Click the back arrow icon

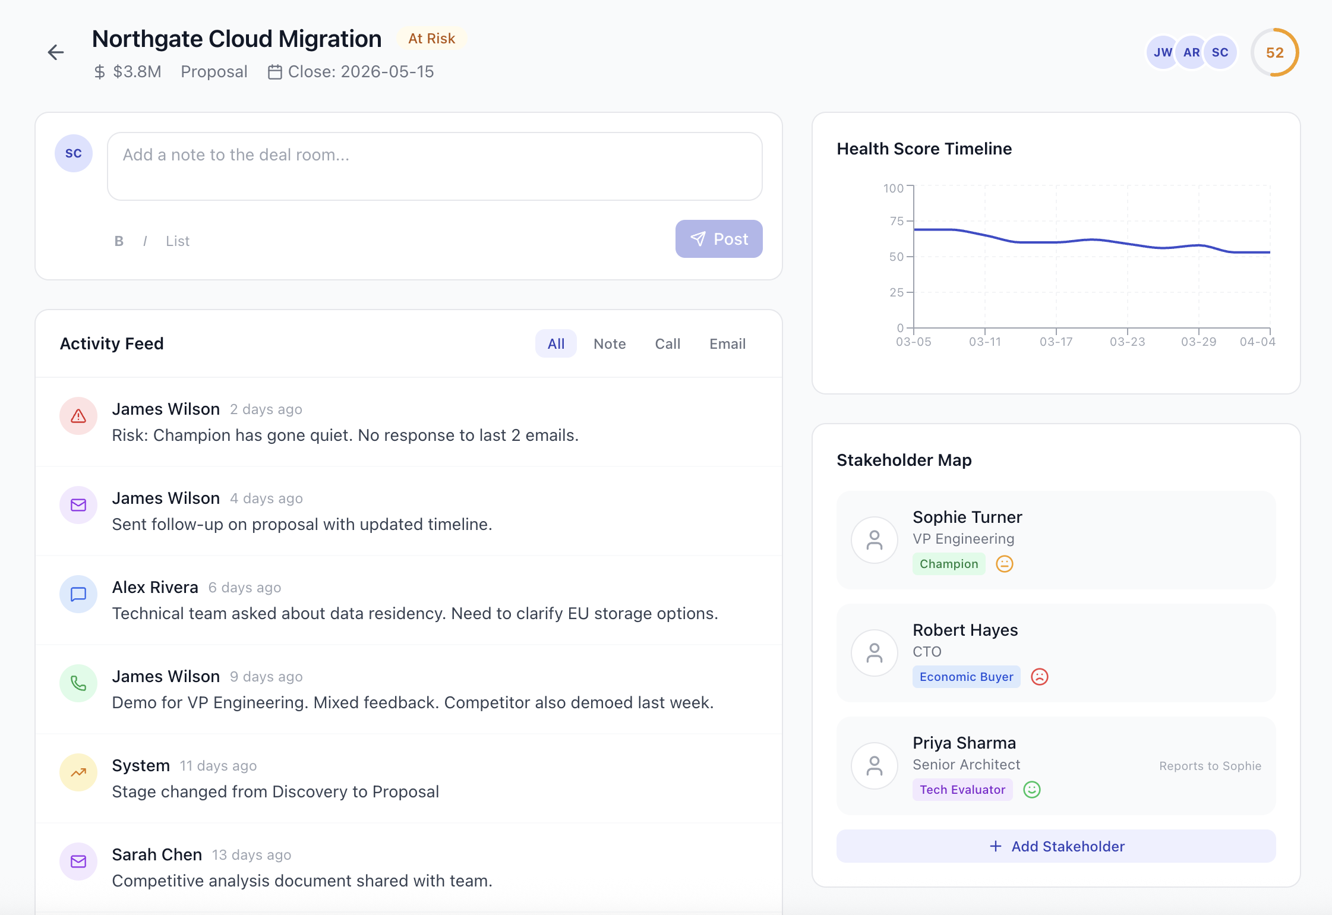click(x=56, y=52)
